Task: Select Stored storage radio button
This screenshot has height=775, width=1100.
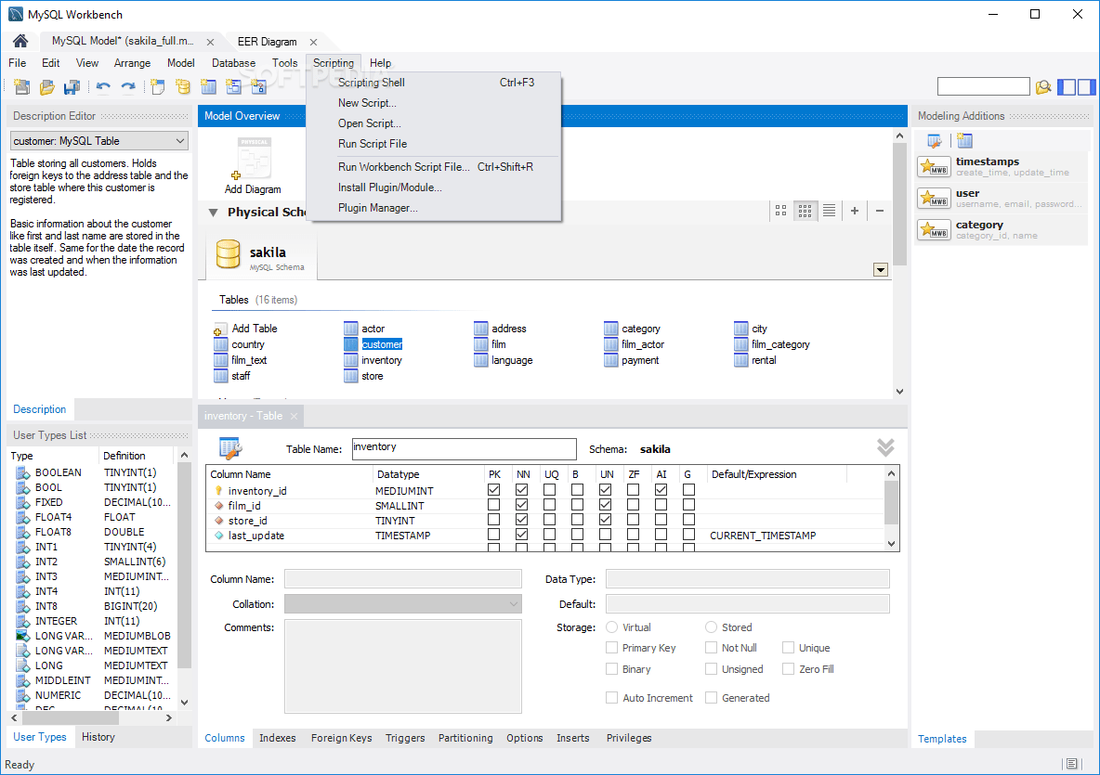Action: point(712,627)
